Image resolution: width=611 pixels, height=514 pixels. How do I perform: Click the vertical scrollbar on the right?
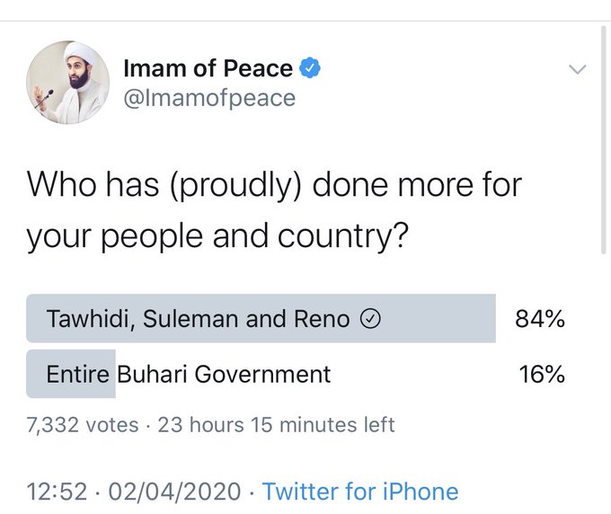(x=604, y=140)
